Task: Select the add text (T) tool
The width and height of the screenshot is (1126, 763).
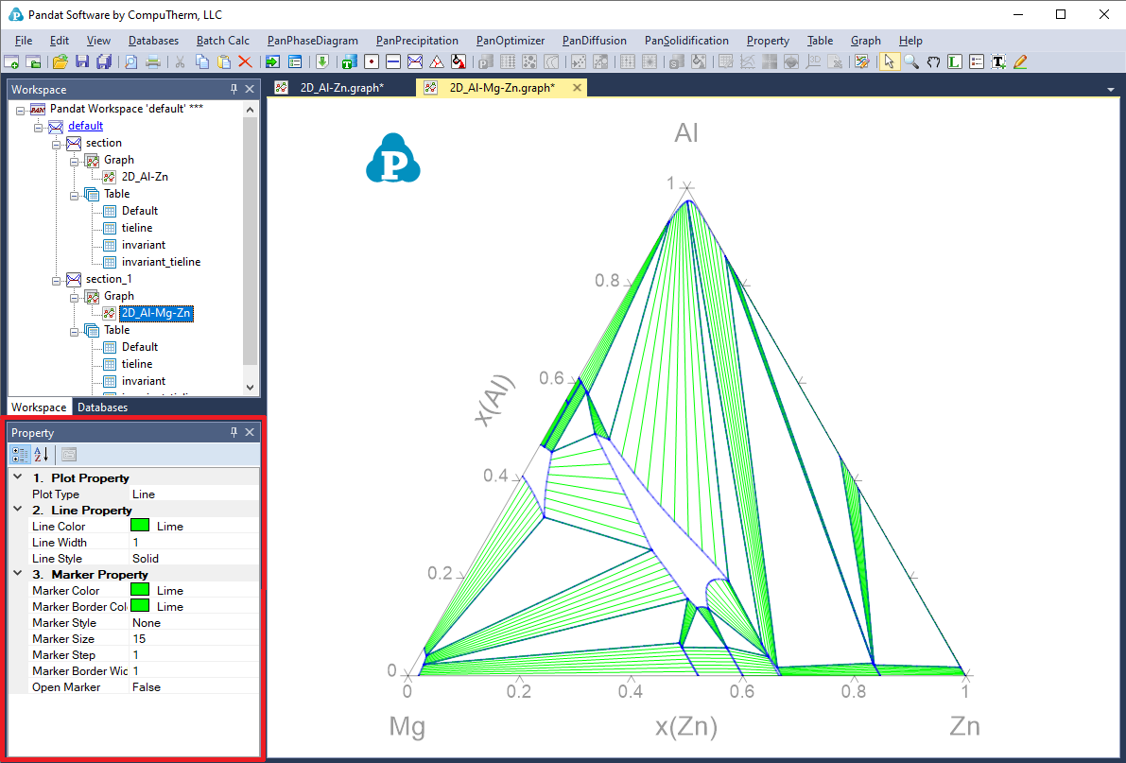Action: click(x=997, y=62)
